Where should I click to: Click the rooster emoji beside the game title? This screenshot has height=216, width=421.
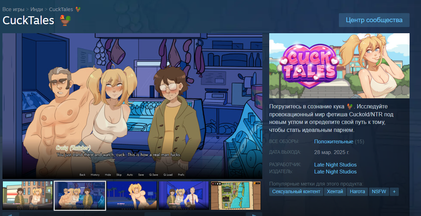click(x=65, y=20)
